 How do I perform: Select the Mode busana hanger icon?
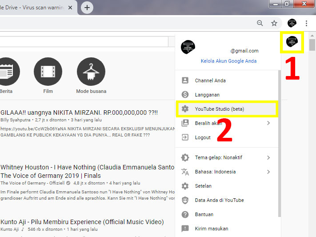pos(91,72)
